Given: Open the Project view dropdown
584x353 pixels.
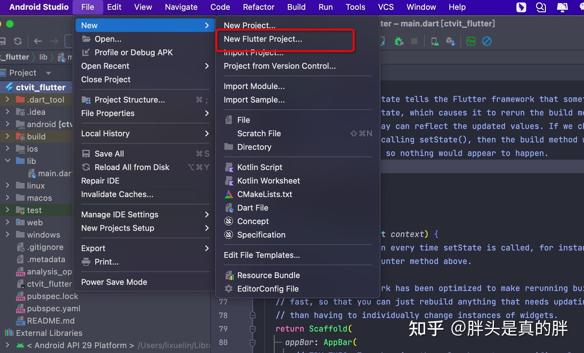Looking at the screenshot, I should coord(49,73).
